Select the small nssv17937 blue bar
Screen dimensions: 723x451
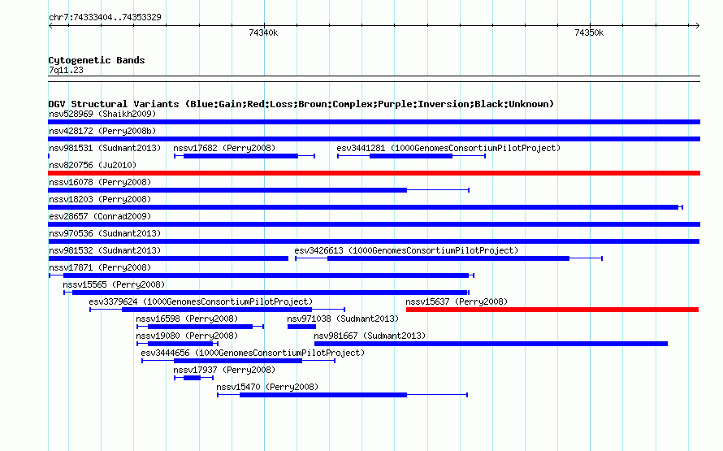193,378
